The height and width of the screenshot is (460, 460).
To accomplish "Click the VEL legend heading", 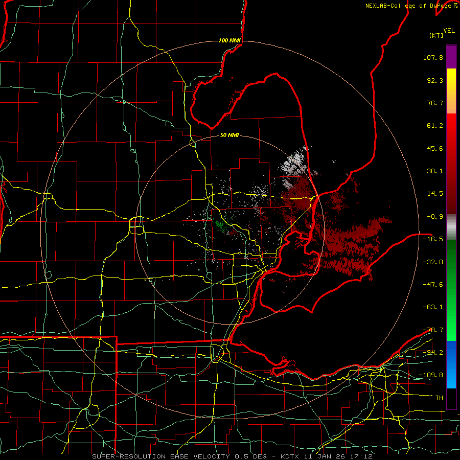I will [449, 31].
